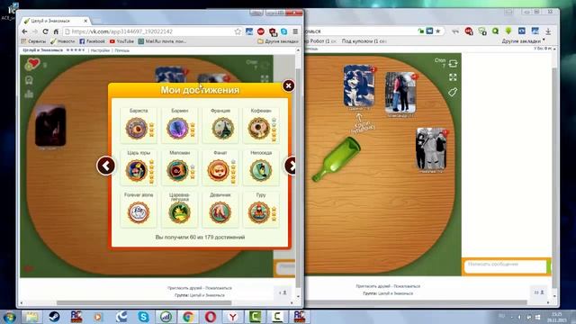576x324 pixels.
Task: Click the heart icon in left game
Action: click(32, 65)
